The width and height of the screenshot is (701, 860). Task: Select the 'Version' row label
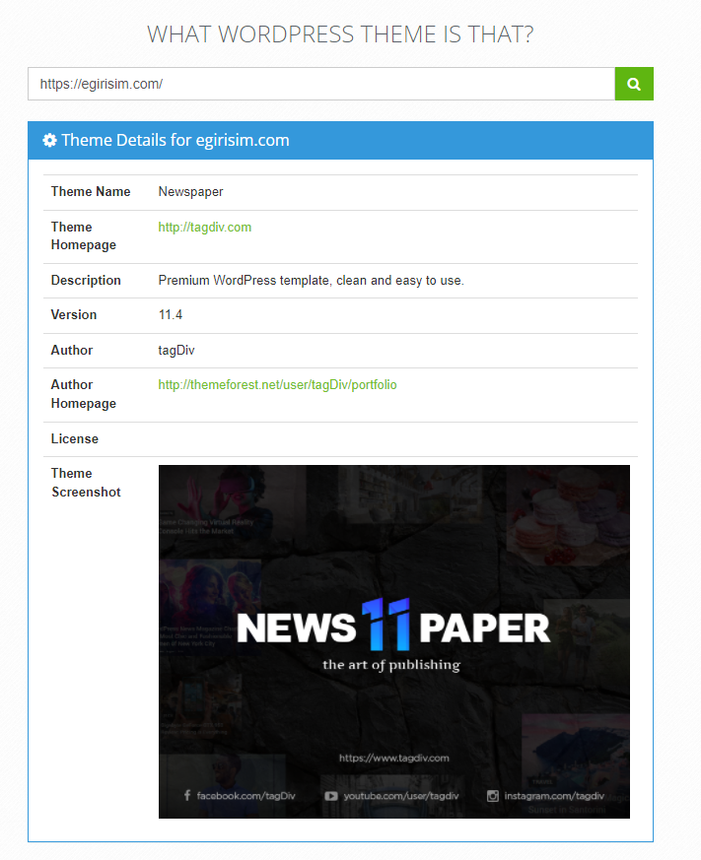tap(74, 315)
